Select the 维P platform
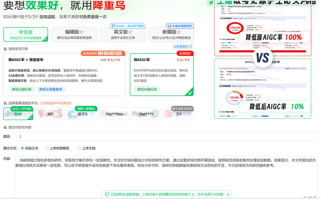This screenshot has width=321, height=199. [x=50, y=114]
